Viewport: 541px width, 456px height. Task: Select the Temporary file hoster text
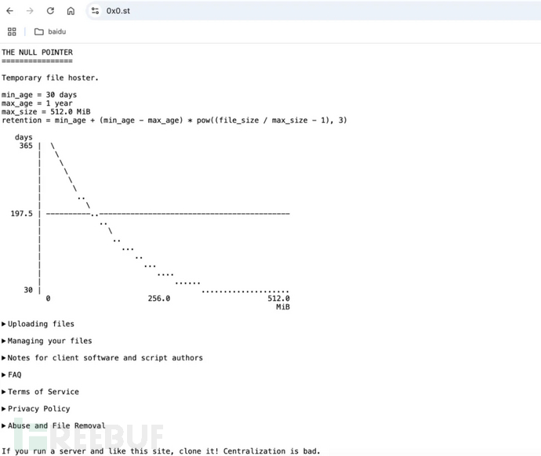[50, 78]
